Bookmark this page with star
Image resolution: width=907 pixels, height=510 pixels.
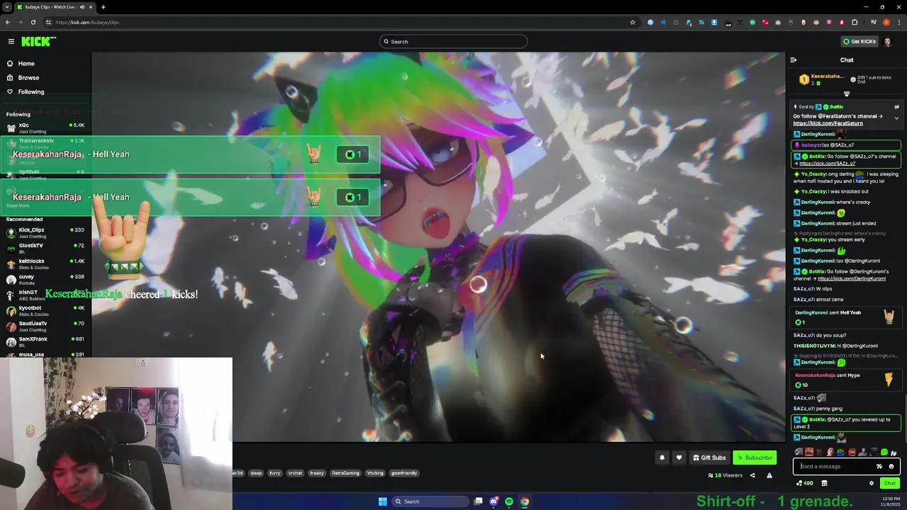tap(632, 22)
